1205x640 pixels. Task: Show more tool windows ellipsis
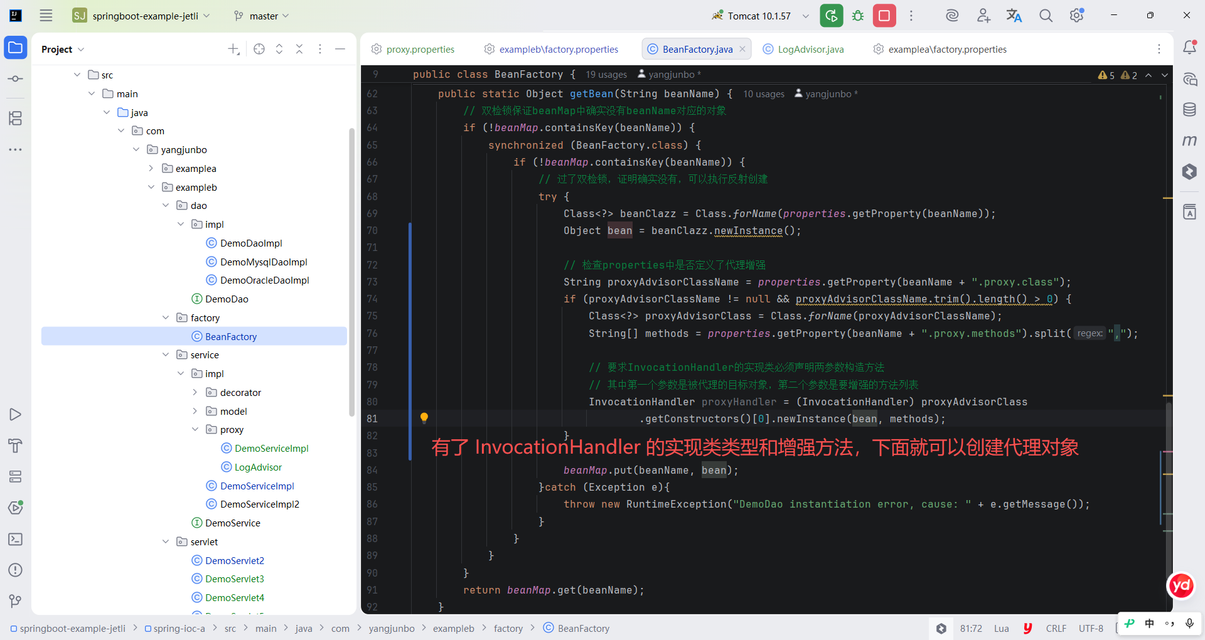(x=16, y=149)
